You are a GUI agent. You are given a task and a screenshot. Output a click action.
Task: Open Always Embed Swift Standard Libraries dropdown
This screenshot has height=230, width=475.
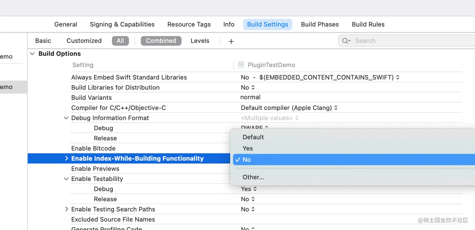(320, 77)
